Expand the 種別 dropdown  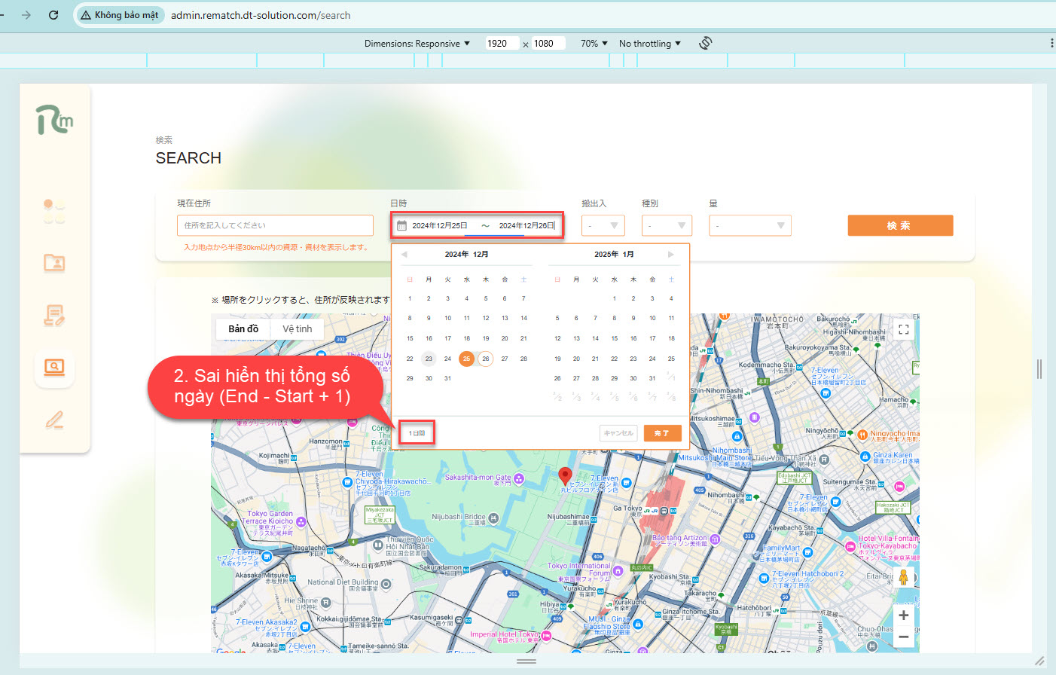point(667,225)
